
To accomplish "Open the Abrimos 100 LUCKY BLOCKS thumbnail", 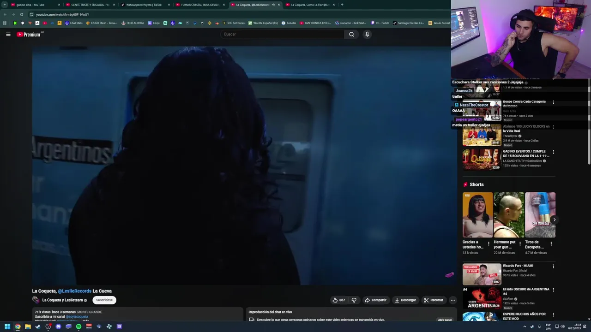I will point(482,135).
